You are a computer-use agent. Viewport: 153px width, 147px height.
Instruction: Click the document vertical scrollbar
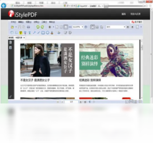pos(142,69)
